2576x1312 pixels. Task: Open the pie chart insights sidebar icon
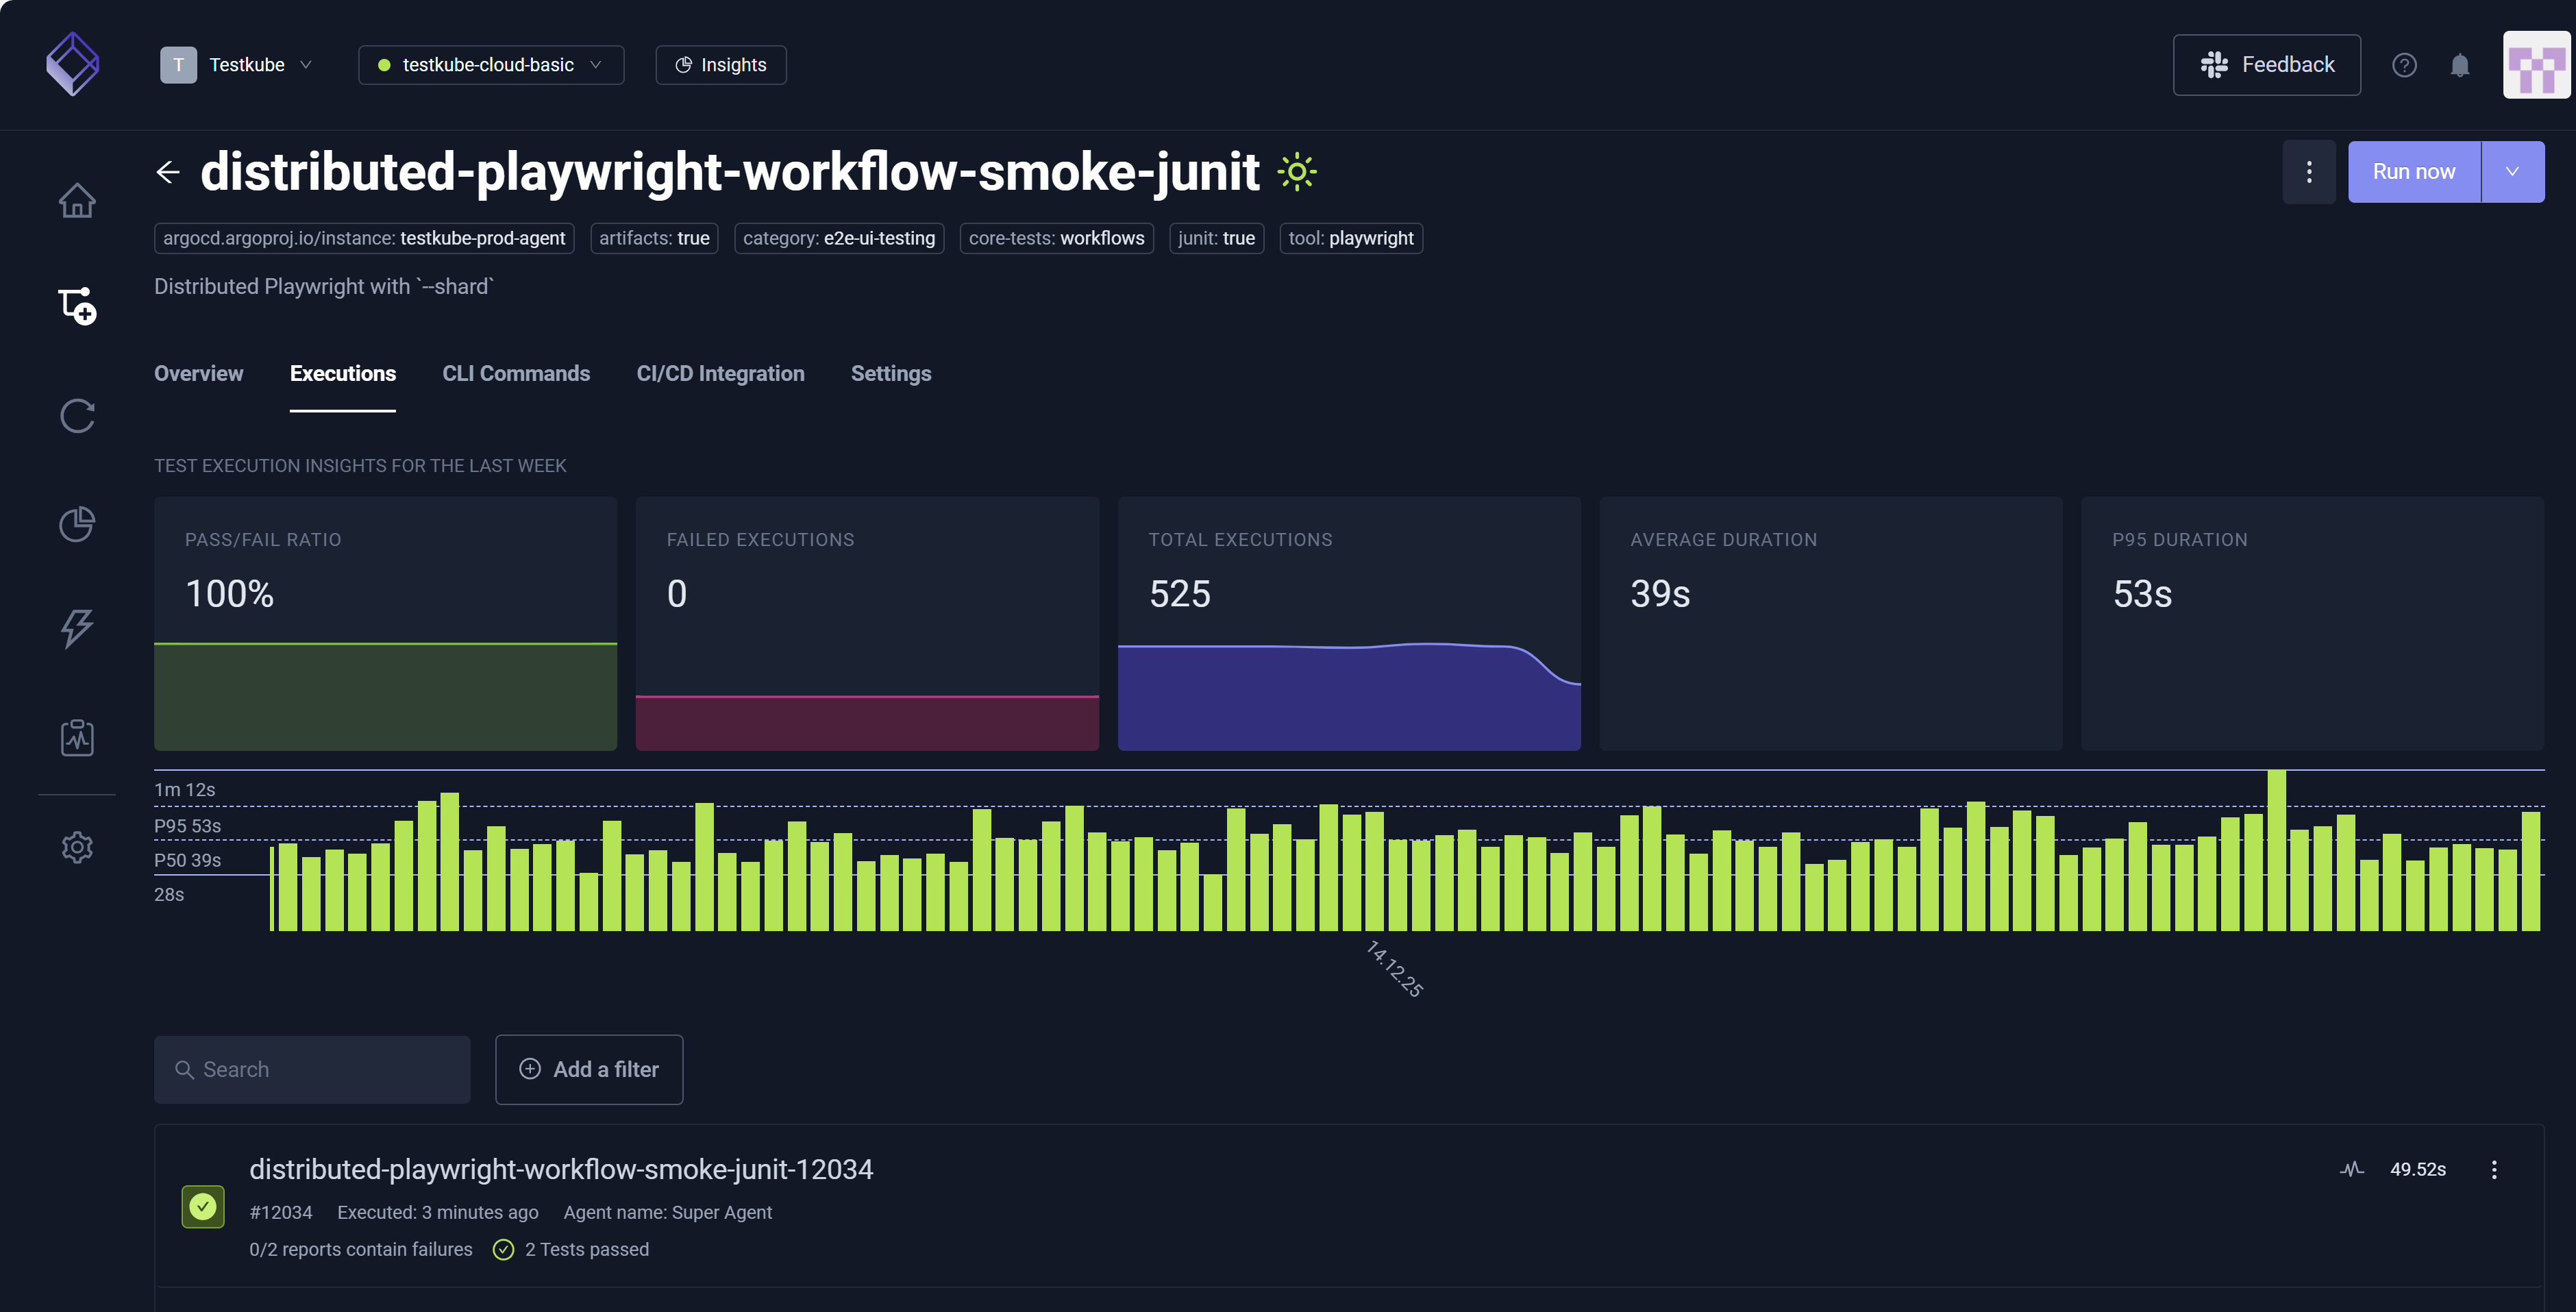[x=77, y=523]
